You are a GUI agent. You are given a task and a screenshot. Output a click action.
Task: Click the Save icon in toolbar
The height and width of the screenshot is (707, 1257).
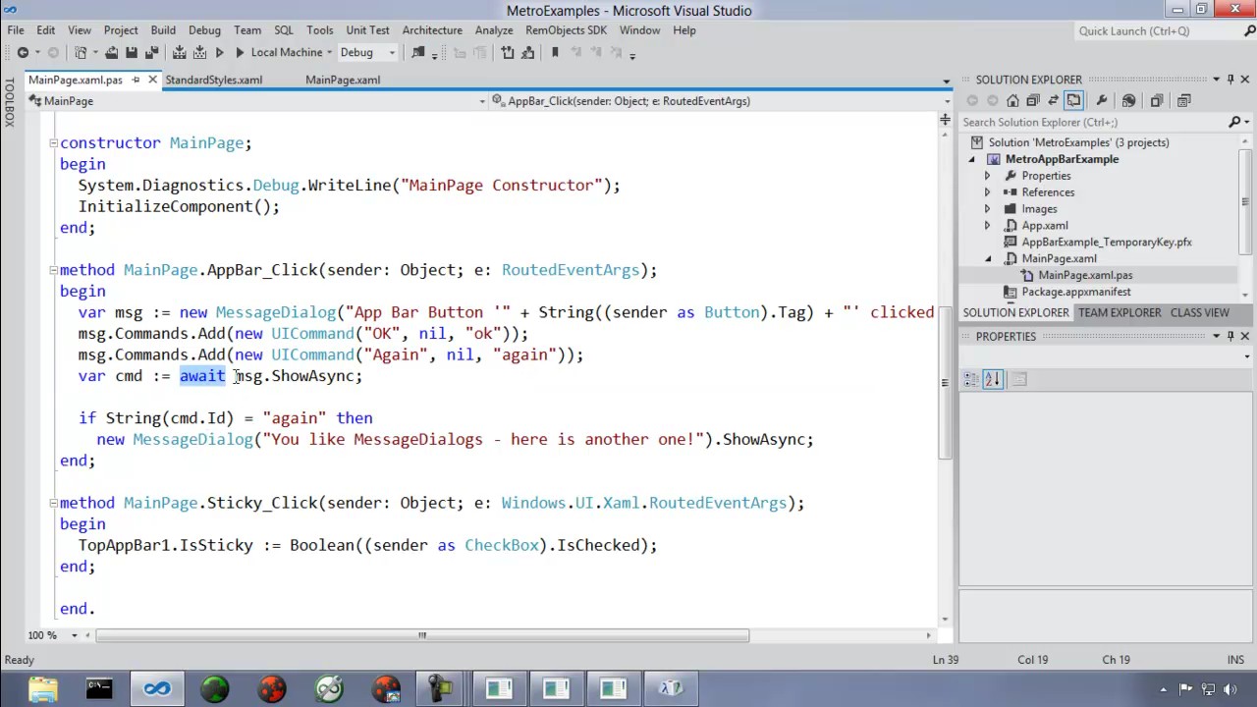pyautogui.click(x=131, y=52)
